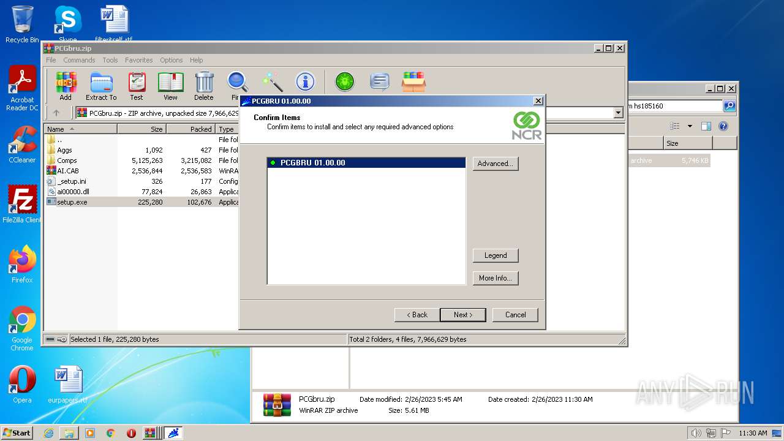Click the Comment speech bubble icon
784x441 pixels.
point(380,81)
